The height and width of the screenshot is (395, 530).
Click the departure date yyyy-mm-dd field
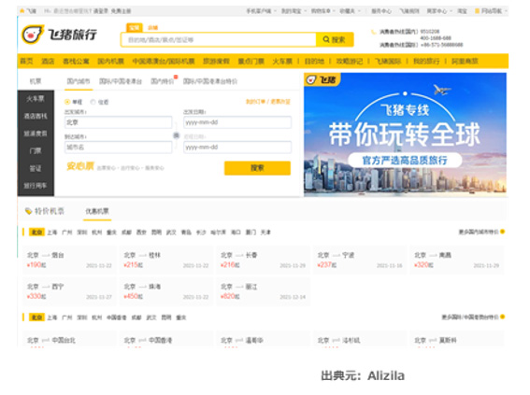point(237,122)
